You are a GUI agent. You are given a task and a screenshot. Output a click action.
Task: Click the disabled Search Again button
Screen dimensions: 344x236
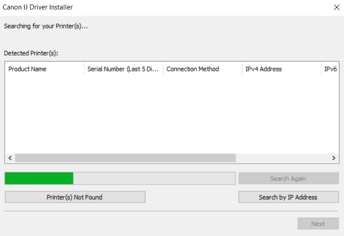click(x=288, y=179)
